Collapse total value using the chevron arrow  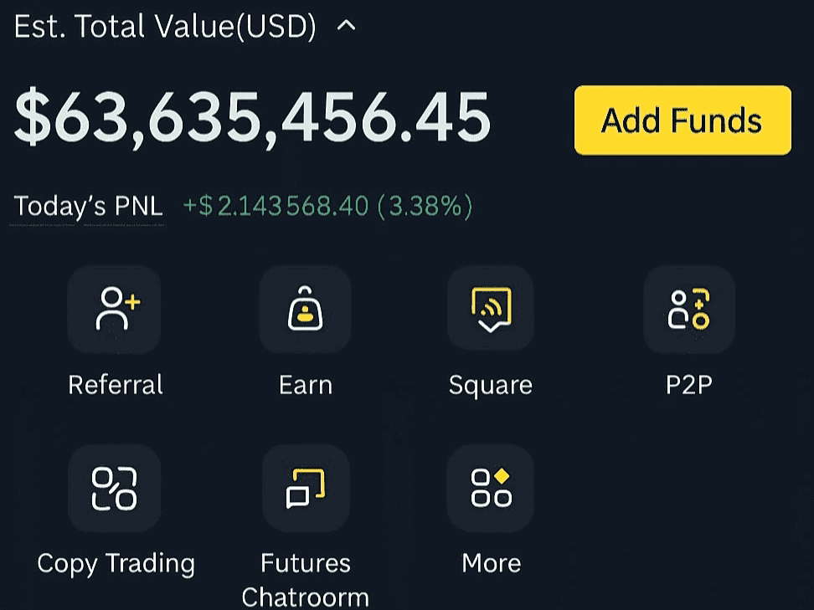click(x=346, y=25)
